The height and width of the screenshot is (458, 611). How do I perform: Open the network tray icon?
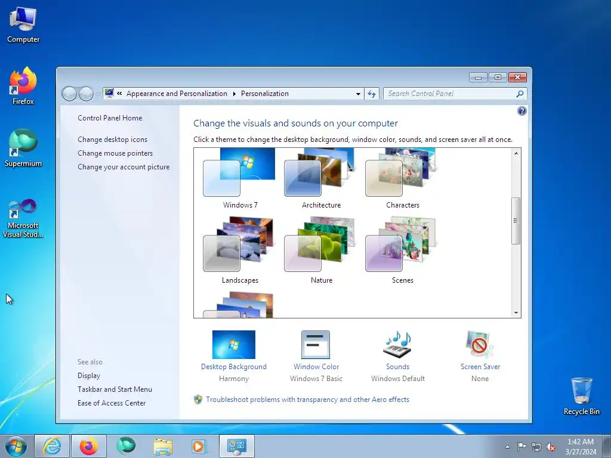[536, 447]
